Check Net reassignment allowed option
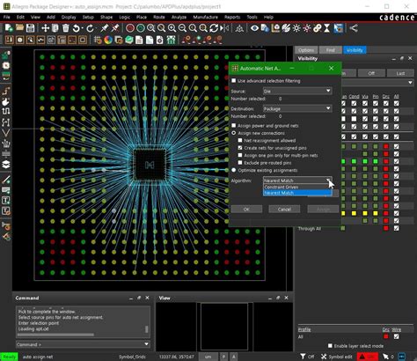Image resolution: width=417 pixels, height=361 pixels. (240, 140)
